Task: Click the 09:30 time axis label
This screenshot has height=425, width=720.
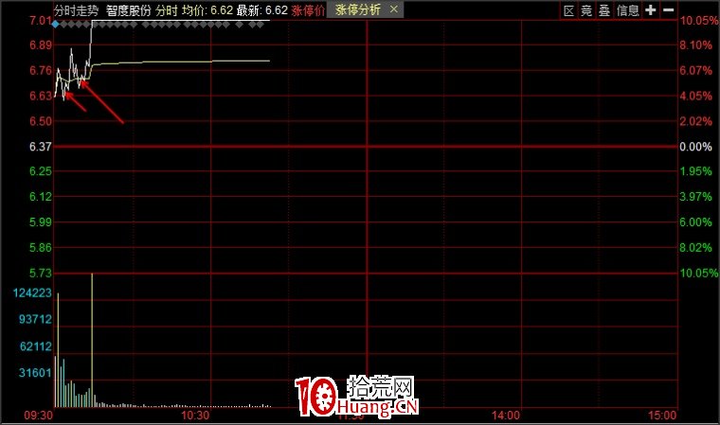Action: pos(38,416)
